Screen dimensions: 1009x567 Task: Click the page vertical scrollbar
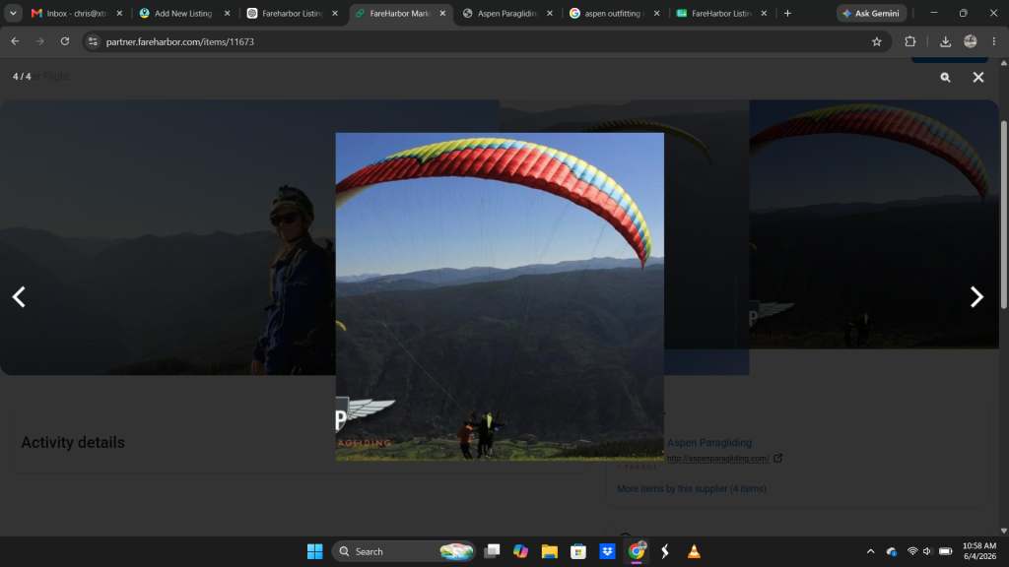pos(1004,214)
